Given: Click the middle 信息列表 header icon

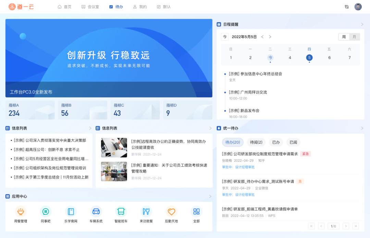Looking at the screenshot, I should pyautogui.click(x=98, y=128).
